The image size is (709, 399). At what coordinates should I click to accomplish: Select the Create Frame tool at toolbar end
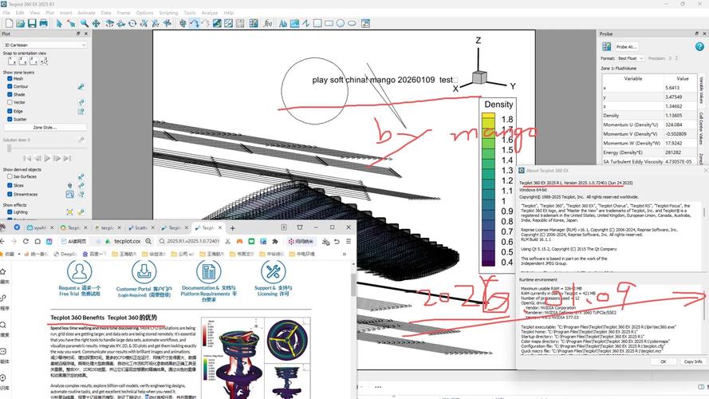coord(365,23)
